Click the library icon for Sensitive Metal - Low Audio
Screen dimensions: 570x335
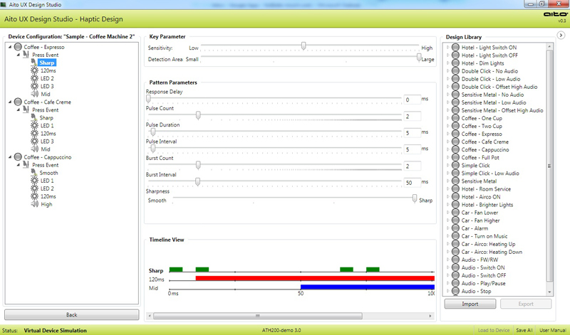coord(455,102)
